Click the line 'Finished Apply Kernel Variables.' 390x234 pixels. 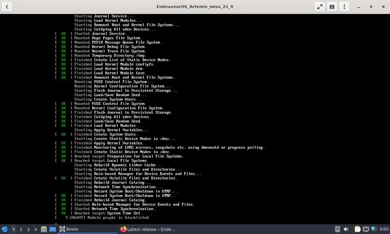pyautogui.click(x=109, y=143)
